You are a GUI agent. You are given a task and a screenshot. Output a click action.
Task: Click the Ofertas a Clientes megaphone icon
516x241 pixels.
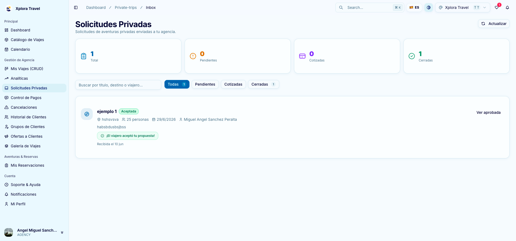click(6, 136)
